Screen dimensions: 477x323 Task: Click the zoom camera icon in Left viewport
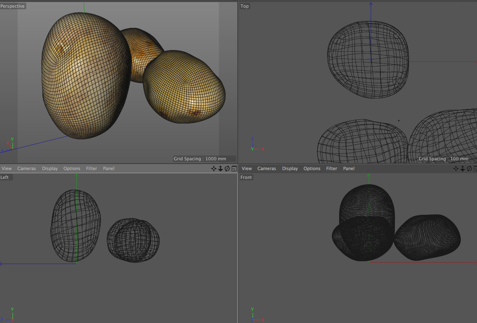[220, 169]
